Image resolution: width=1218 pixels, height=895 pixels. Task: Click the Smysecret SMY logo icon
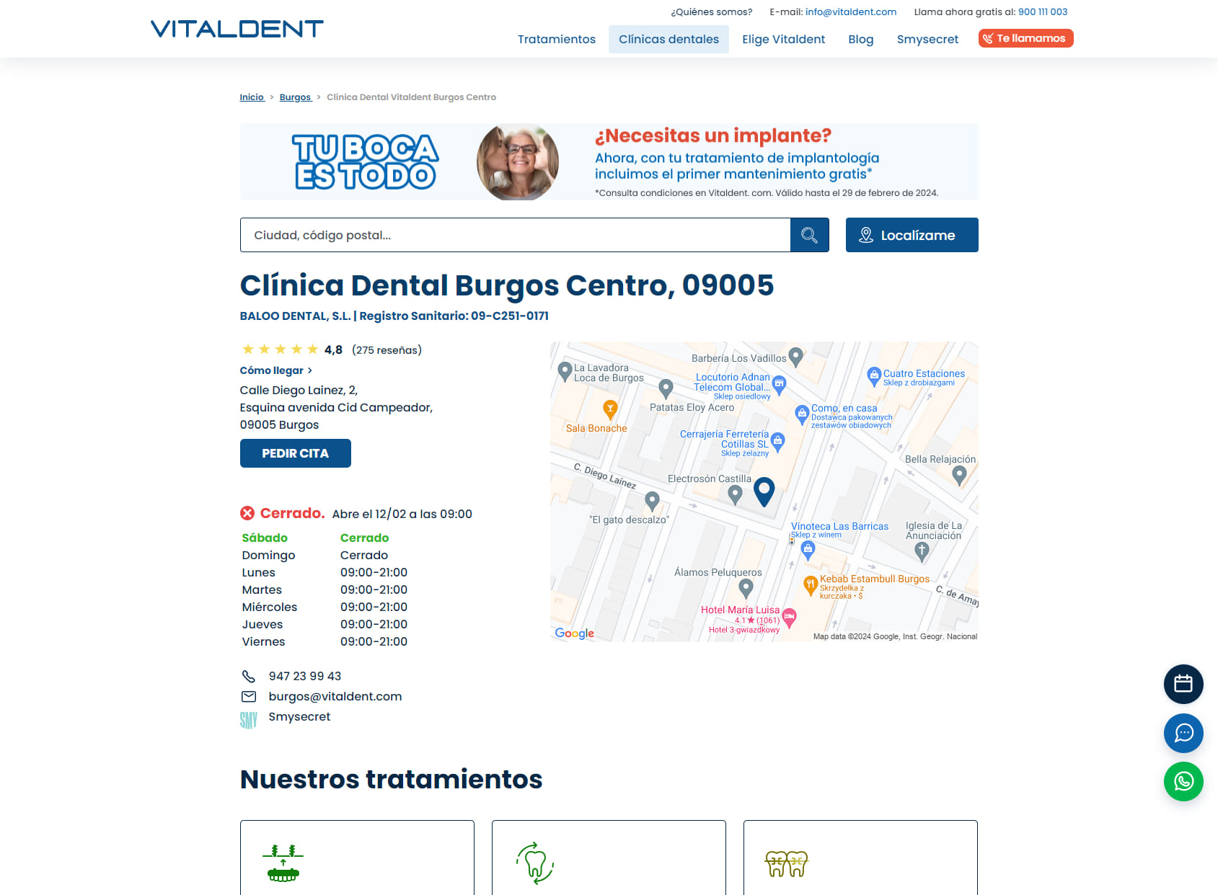pos(248,720)
